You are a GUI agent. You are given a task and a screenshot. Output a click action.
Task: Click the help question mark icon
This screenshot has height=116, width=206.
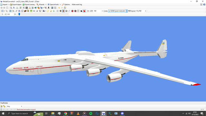204,5
